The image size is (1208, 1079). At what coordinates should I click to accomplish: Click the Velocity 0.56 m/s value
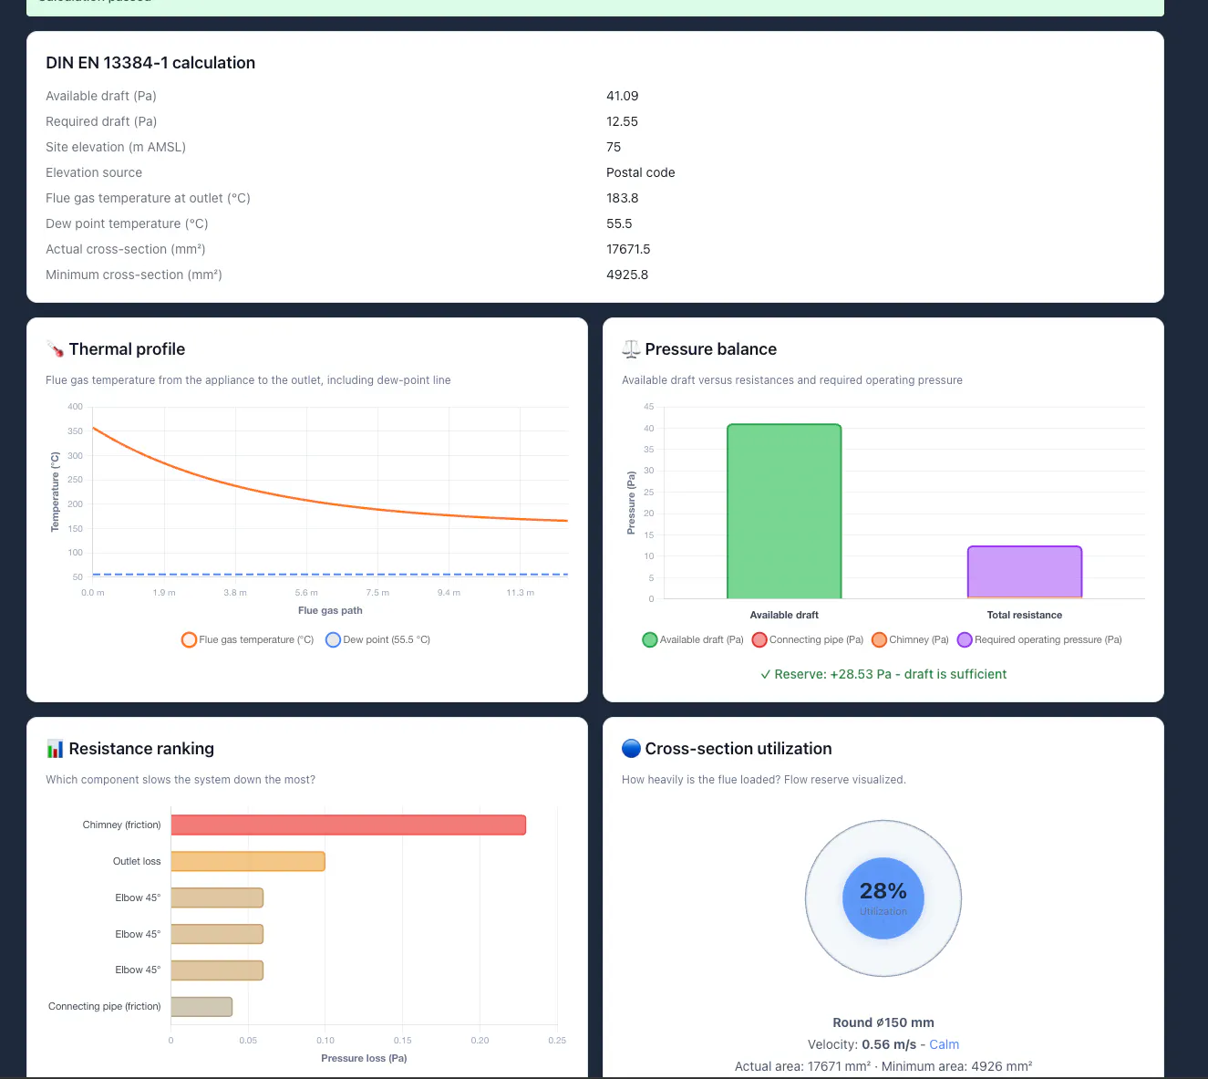(x=889, y=1044)
